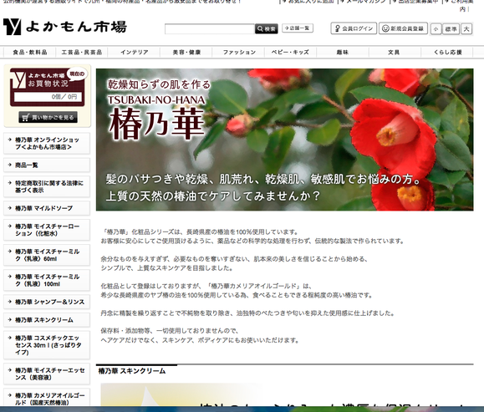Open 椿乃華 スキンクリーム sidebar link

47,320
